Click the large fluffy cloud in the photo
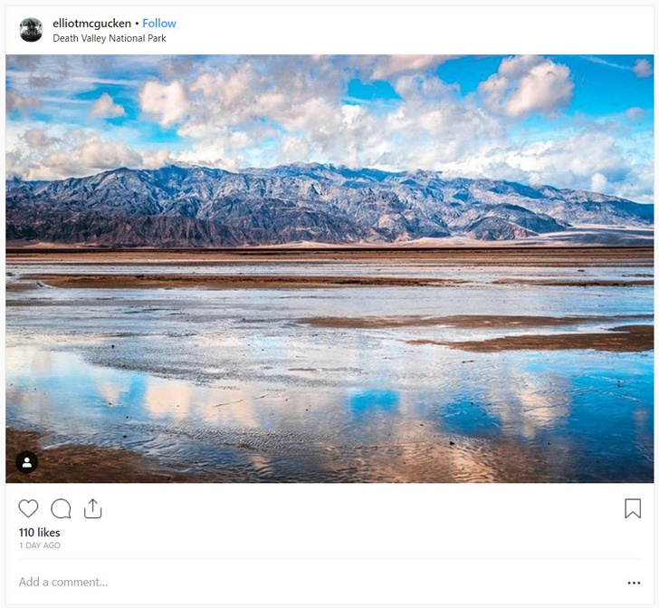Screen dimensions: 659x608 point(527,87)
